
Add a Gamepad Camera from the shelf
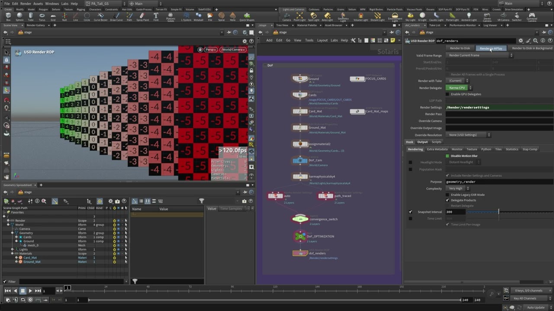pyautogui.click(x=532, y=17)
